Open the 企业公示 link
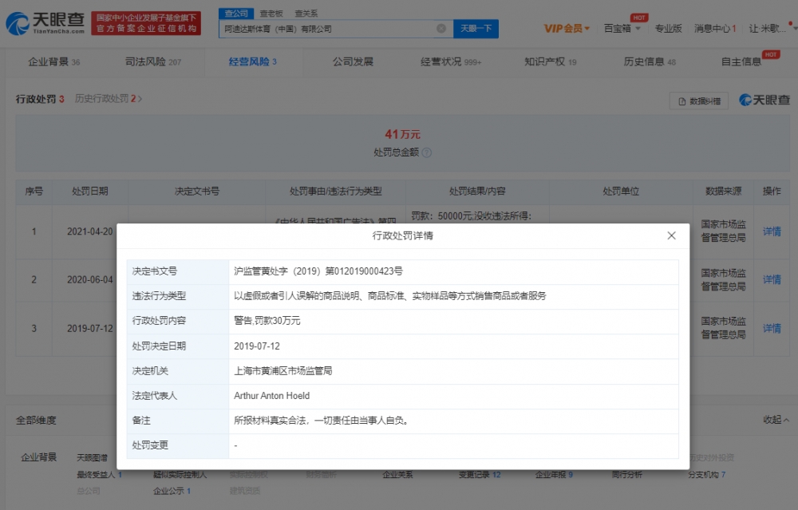The width and height of the screenshot is (798, 510). click(x=172, y=491)
